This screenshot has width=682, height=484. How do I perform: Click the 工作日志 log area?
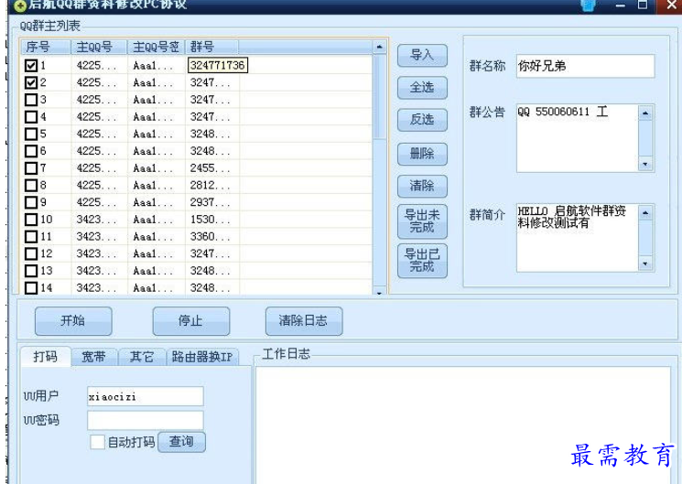click(463, 425)
